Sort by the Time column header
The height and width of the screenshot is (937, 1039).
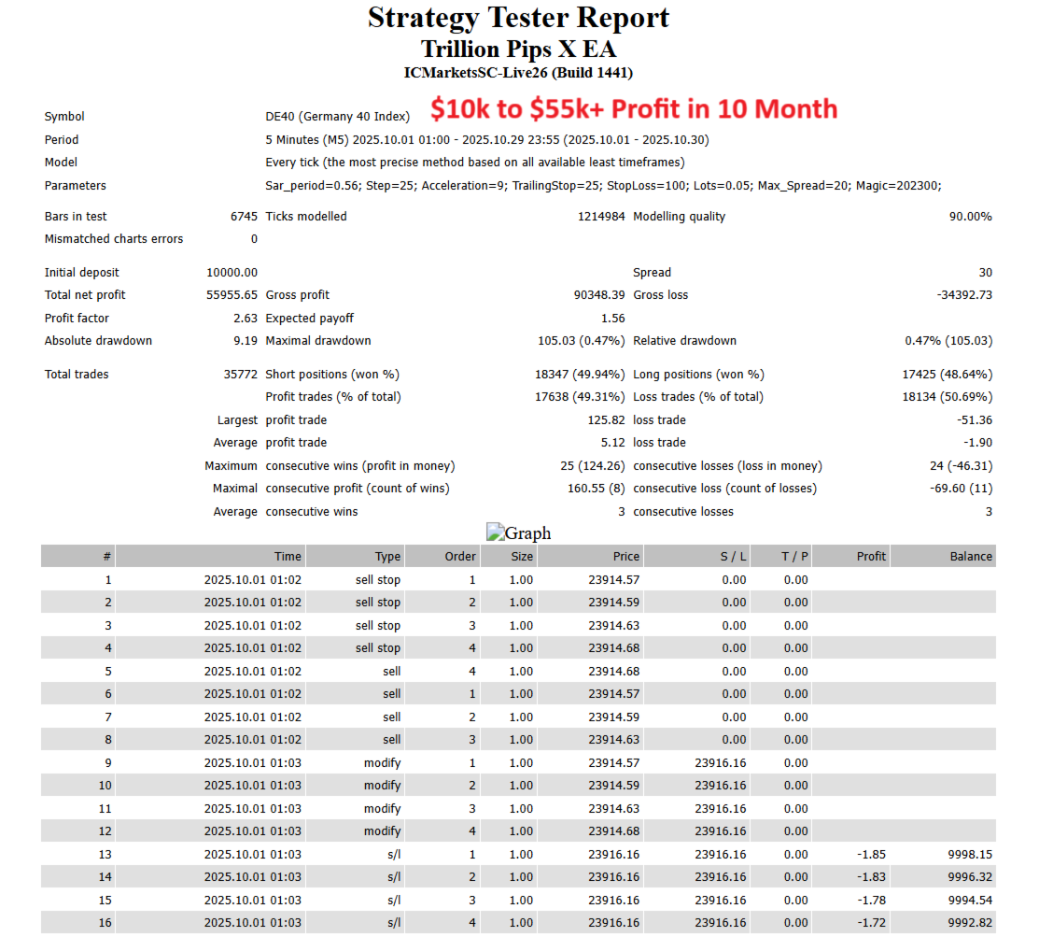[x=288, y=556]
